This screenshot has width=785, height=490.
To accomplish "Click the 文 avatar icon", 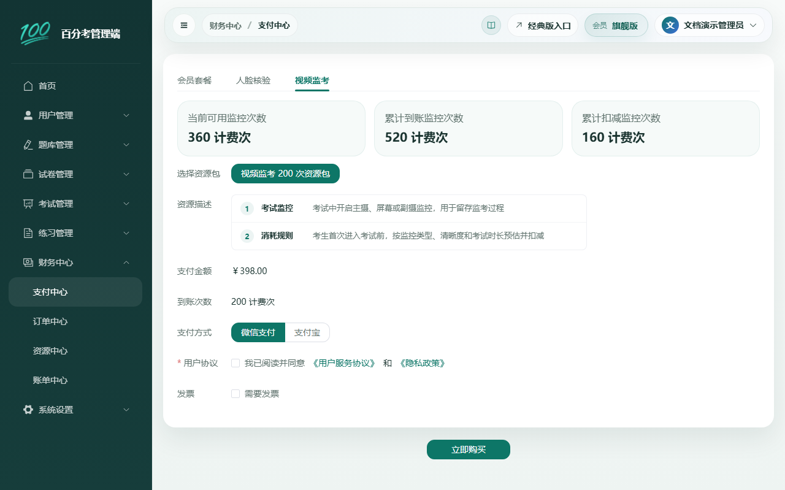I will (x=670, y=25).
